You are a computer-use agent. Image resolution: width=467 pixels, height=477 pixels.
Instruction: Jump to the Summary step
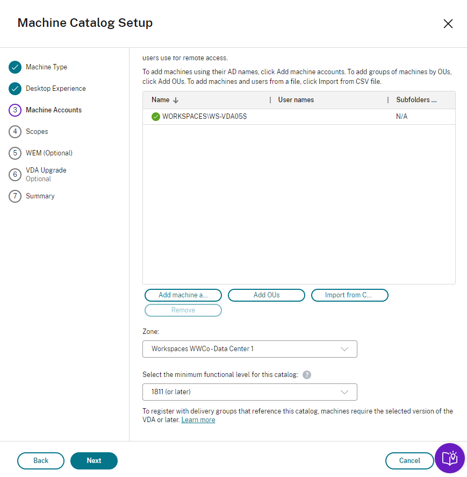[x=40, y=196]
